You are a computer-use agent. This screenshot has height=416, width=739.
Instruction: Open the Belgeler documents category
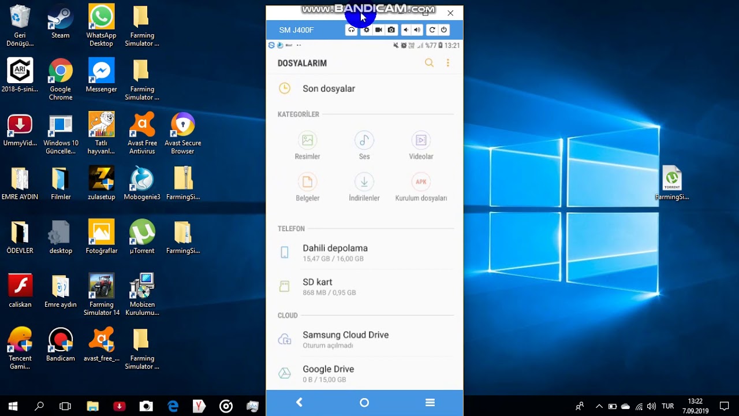[x=307, y=187]
